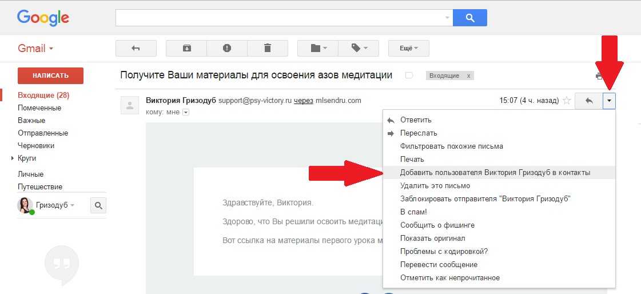Select Печать from the menu
Viewport: 641px width, 294px height.
point(499,159)
